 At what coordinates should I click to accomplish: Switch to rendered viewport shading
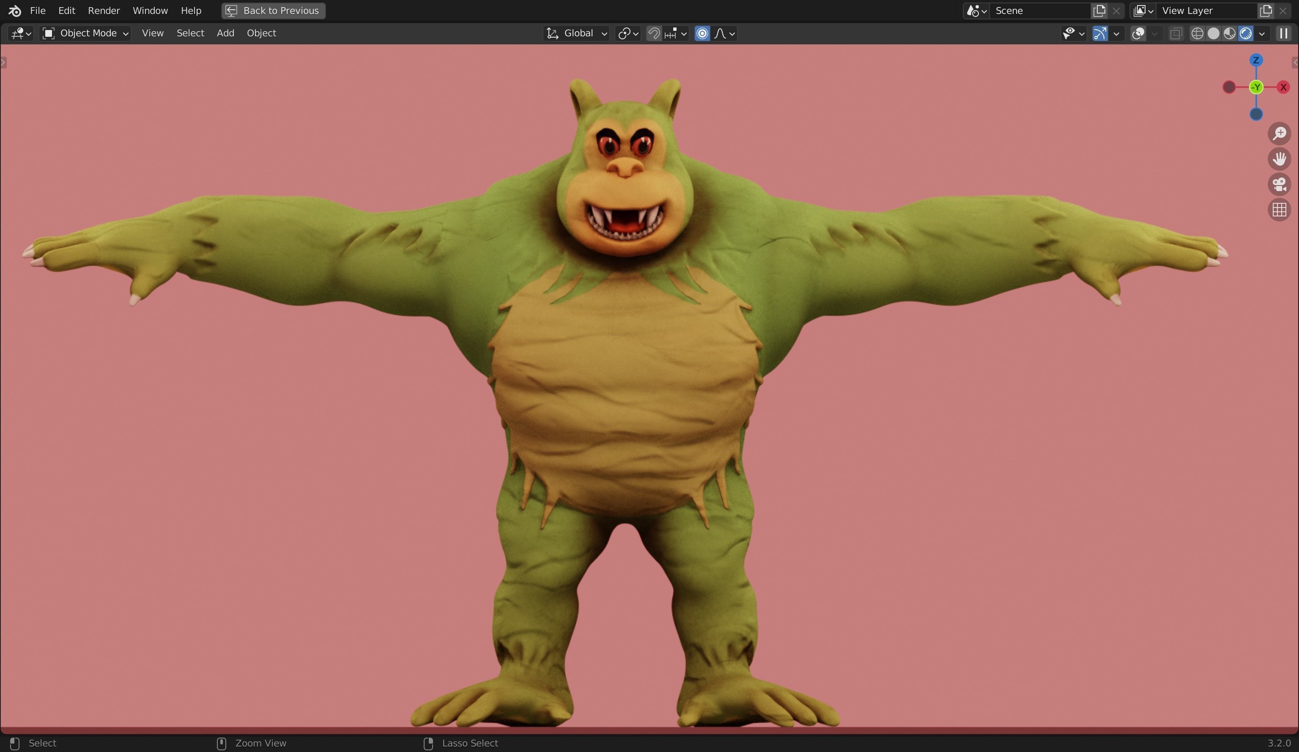(x=1245, y=33)
